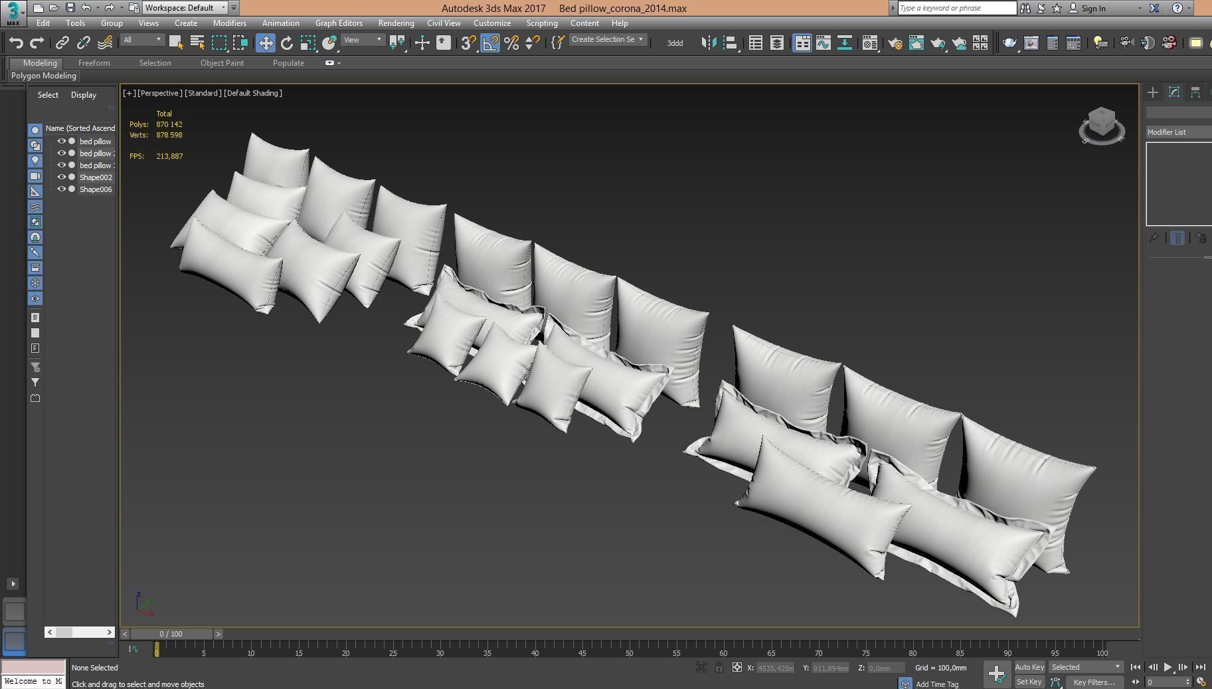Open the Selected key filter dropdown
Screen dimensions: 1212x689
(x=1086, y=667)
